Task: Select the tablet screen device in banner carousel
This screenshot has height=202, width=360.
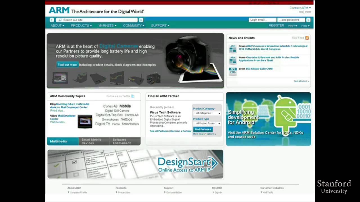Action: pos(60,78)
